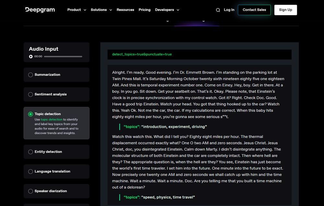Screen dimensions: 324x206
Task: Expand the Developers menu chevron
Action: (178, 10)
